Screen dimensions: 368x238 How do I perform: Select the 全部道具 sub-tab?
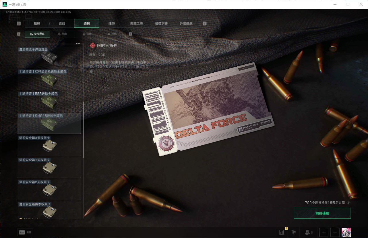[37, 34]
